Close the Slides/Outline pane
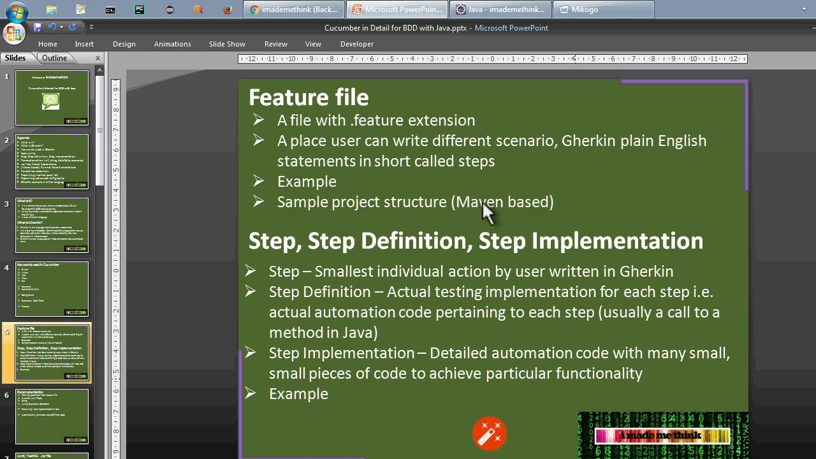Screen dimensions: 816x459 (98, 58)
